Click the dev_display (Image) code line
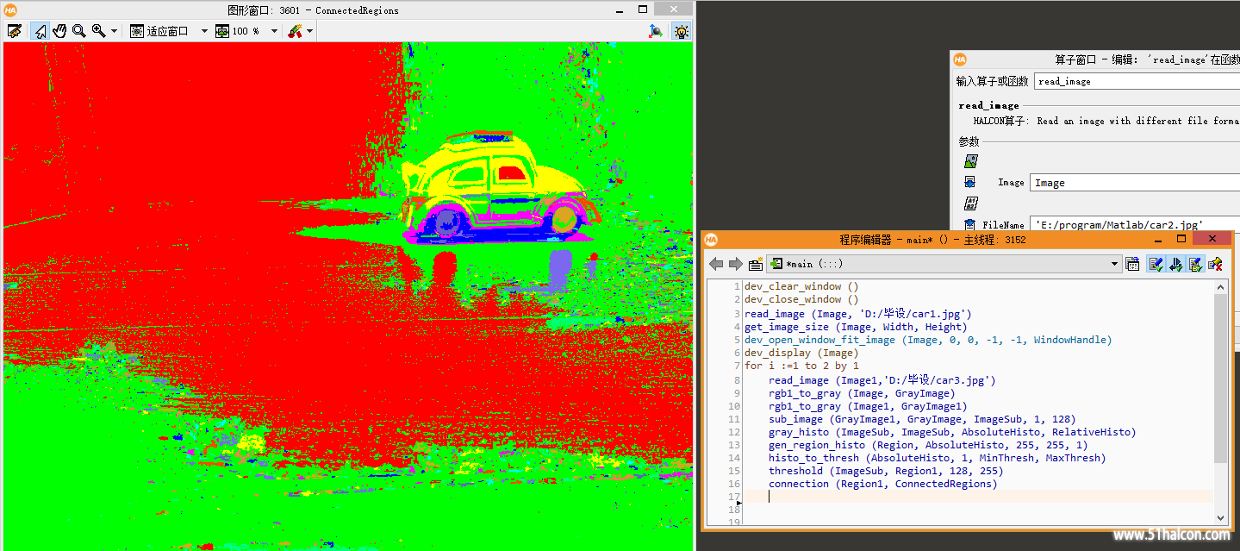This screenshot has height=551, width=1240. point(801,353)
